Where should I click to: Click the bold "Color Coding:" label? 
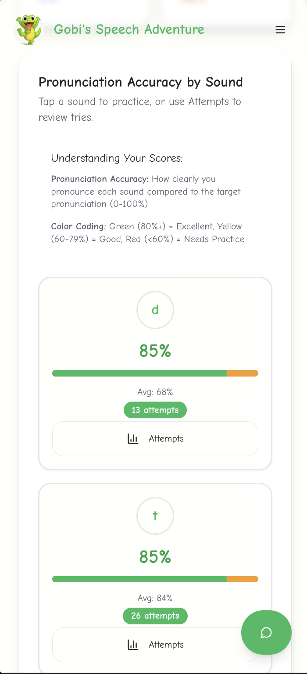tap(79, 227)
